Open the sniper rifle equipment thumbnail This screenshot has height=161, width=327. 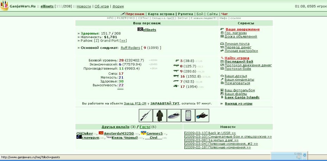tap(145, 115)
